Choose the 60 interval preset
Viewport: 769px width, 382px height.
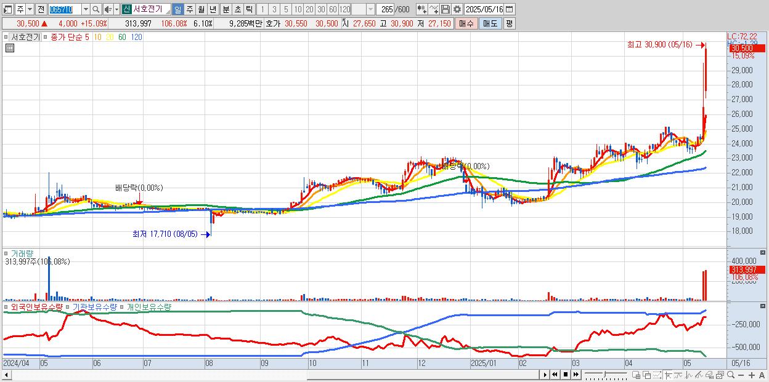[333, 9]
